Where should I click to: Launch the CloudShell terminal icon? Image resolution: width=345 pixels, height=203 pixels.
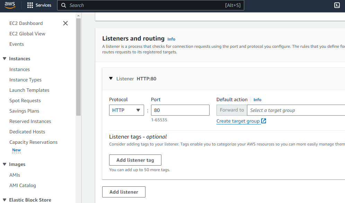point(337,5)
